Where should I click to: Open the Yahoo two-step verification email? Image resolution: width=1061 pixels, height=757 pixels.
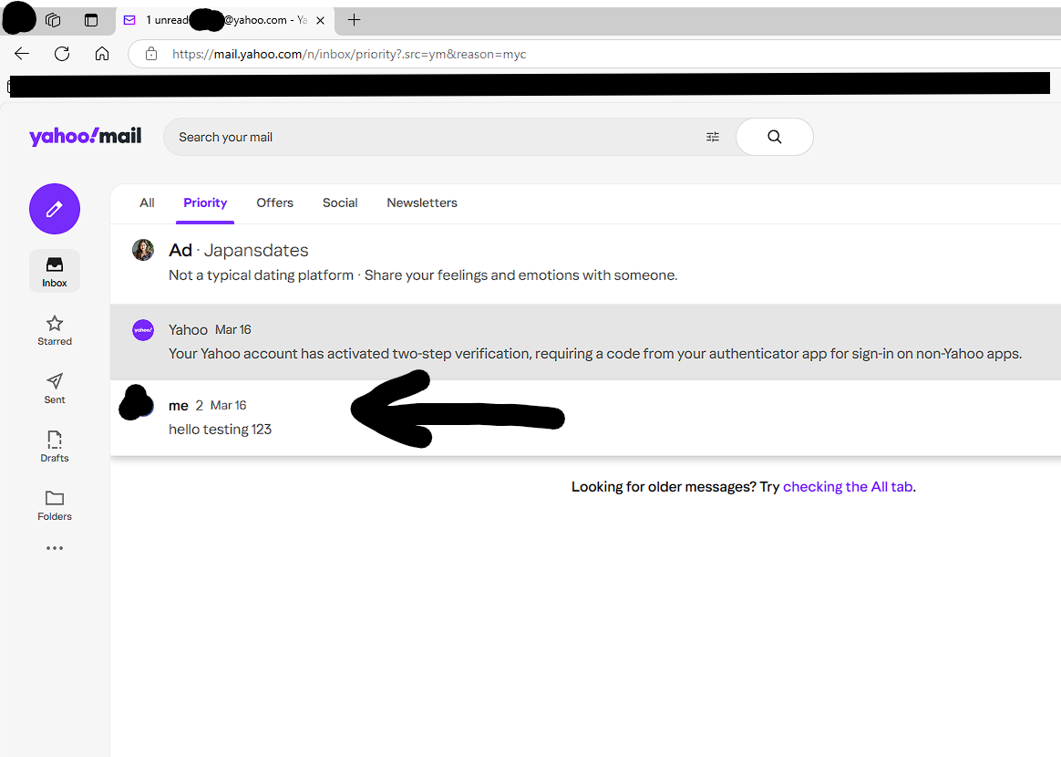click(x=585, y=341)
